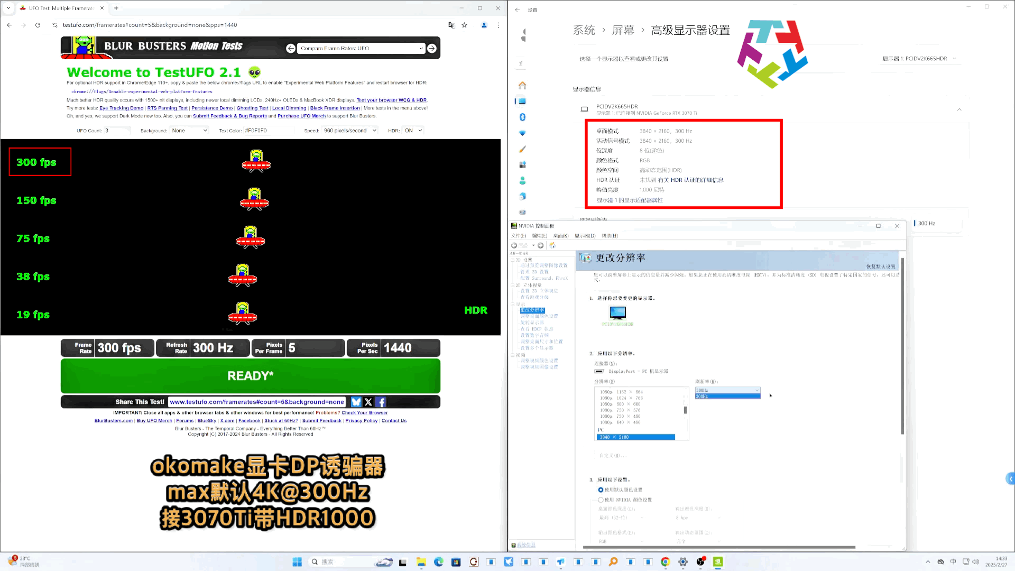The width and height of the screenshot is (1015, 571).
Task: Open display selector PCIDV2K665HDR dropdown
Action: tap(919, 59)
